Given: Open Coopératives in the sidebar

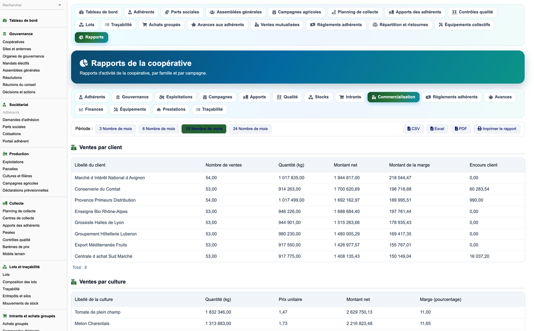Looking at the screenshot, I should [x=13, y=42].
